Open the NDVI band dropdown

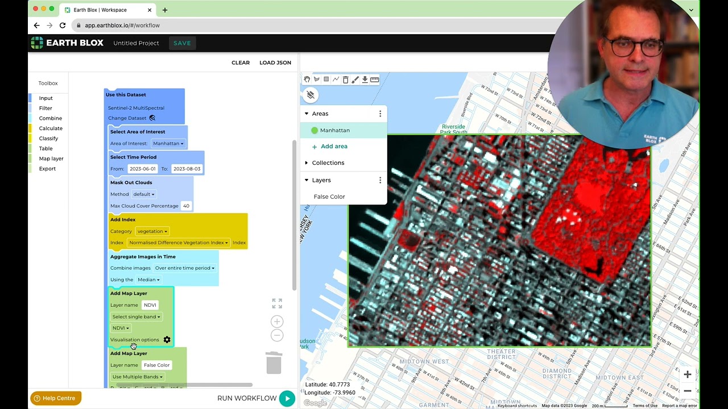pyautogui.click(x=121, y=328)
